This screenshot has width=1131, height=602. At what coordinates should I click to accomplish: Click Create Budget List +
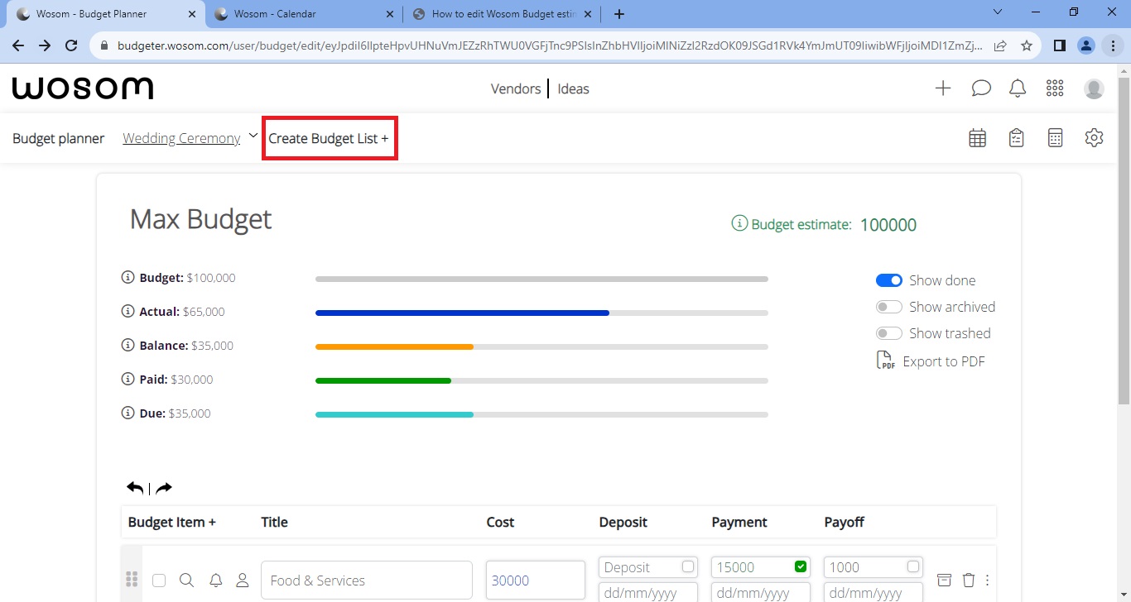pyautogui.click(x=329, y=138)
